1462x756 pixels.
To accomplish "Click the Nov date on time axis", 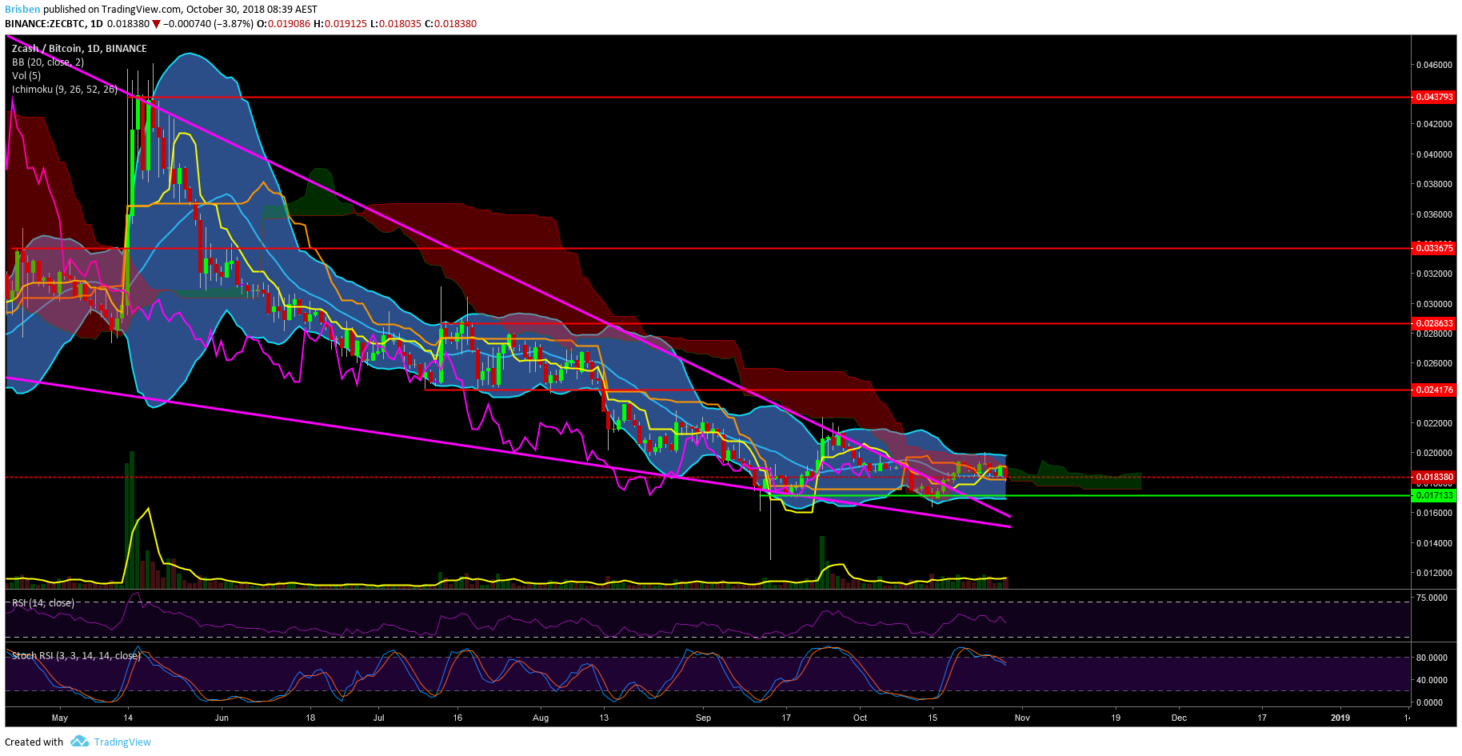I will click(x=1022, y=718).
